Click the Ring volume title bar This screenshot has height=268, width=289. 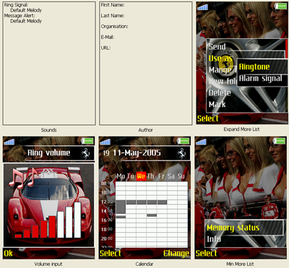(x=48, y=153)
